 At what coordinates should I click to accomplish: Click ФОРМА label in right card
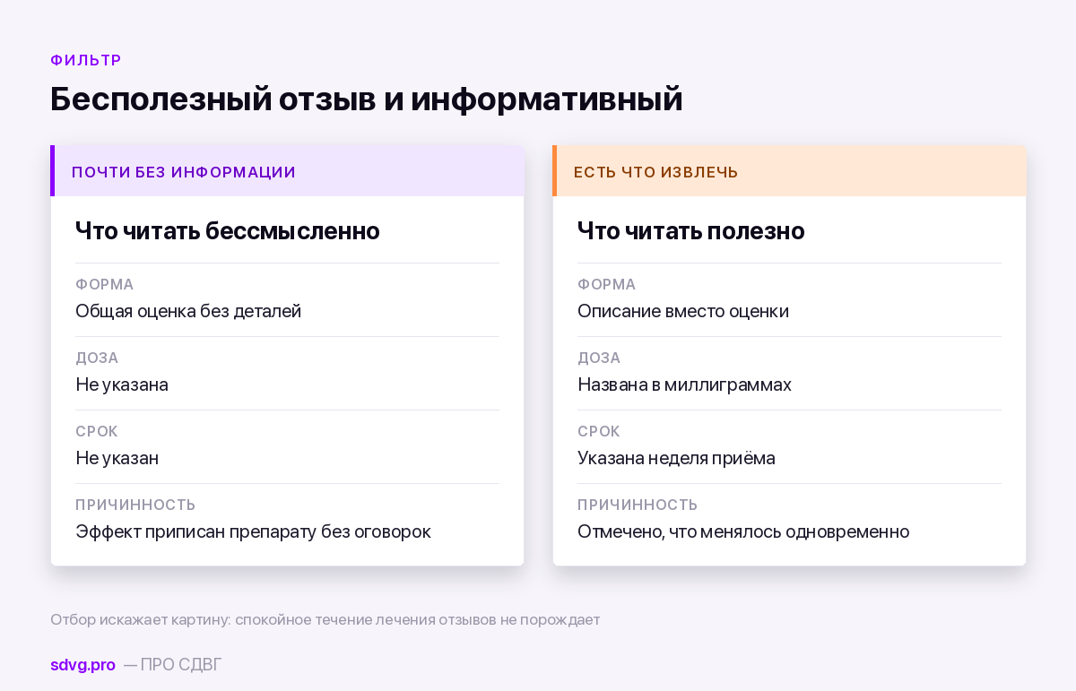coord(607,284)
